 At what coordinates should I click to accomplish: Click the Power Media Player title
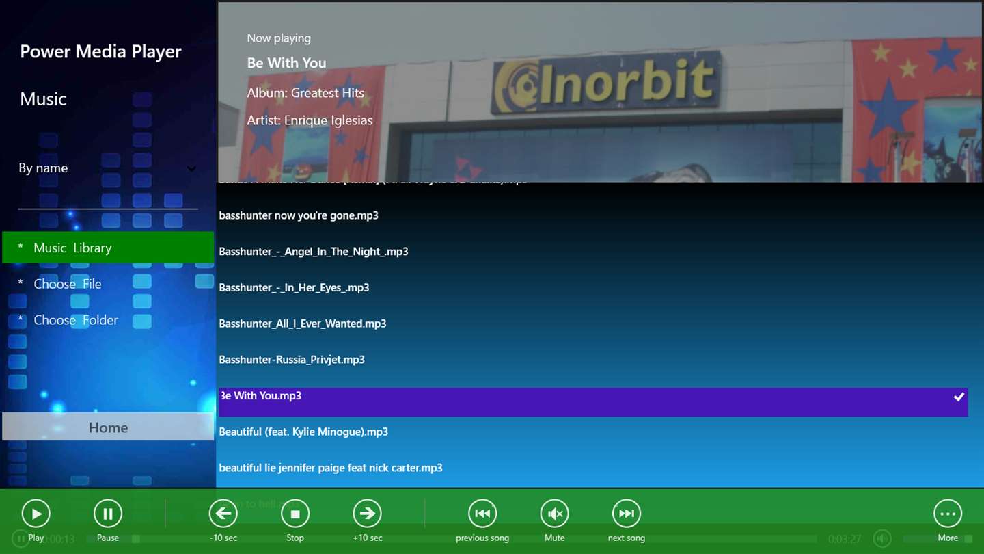click(x=100, y=52)
